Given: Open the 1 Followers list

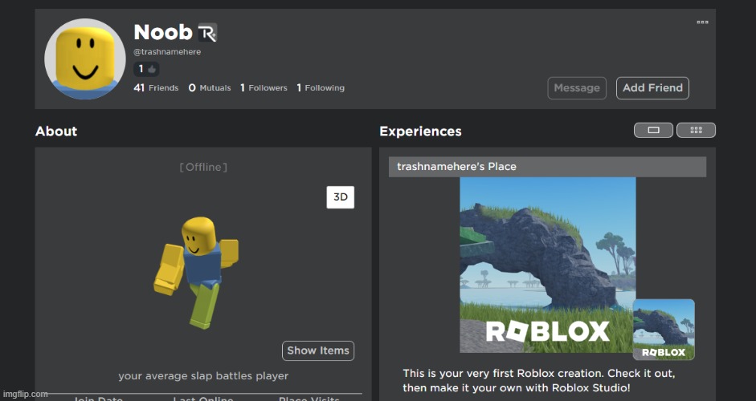Looking at the screenshot, I should (264, 87).
